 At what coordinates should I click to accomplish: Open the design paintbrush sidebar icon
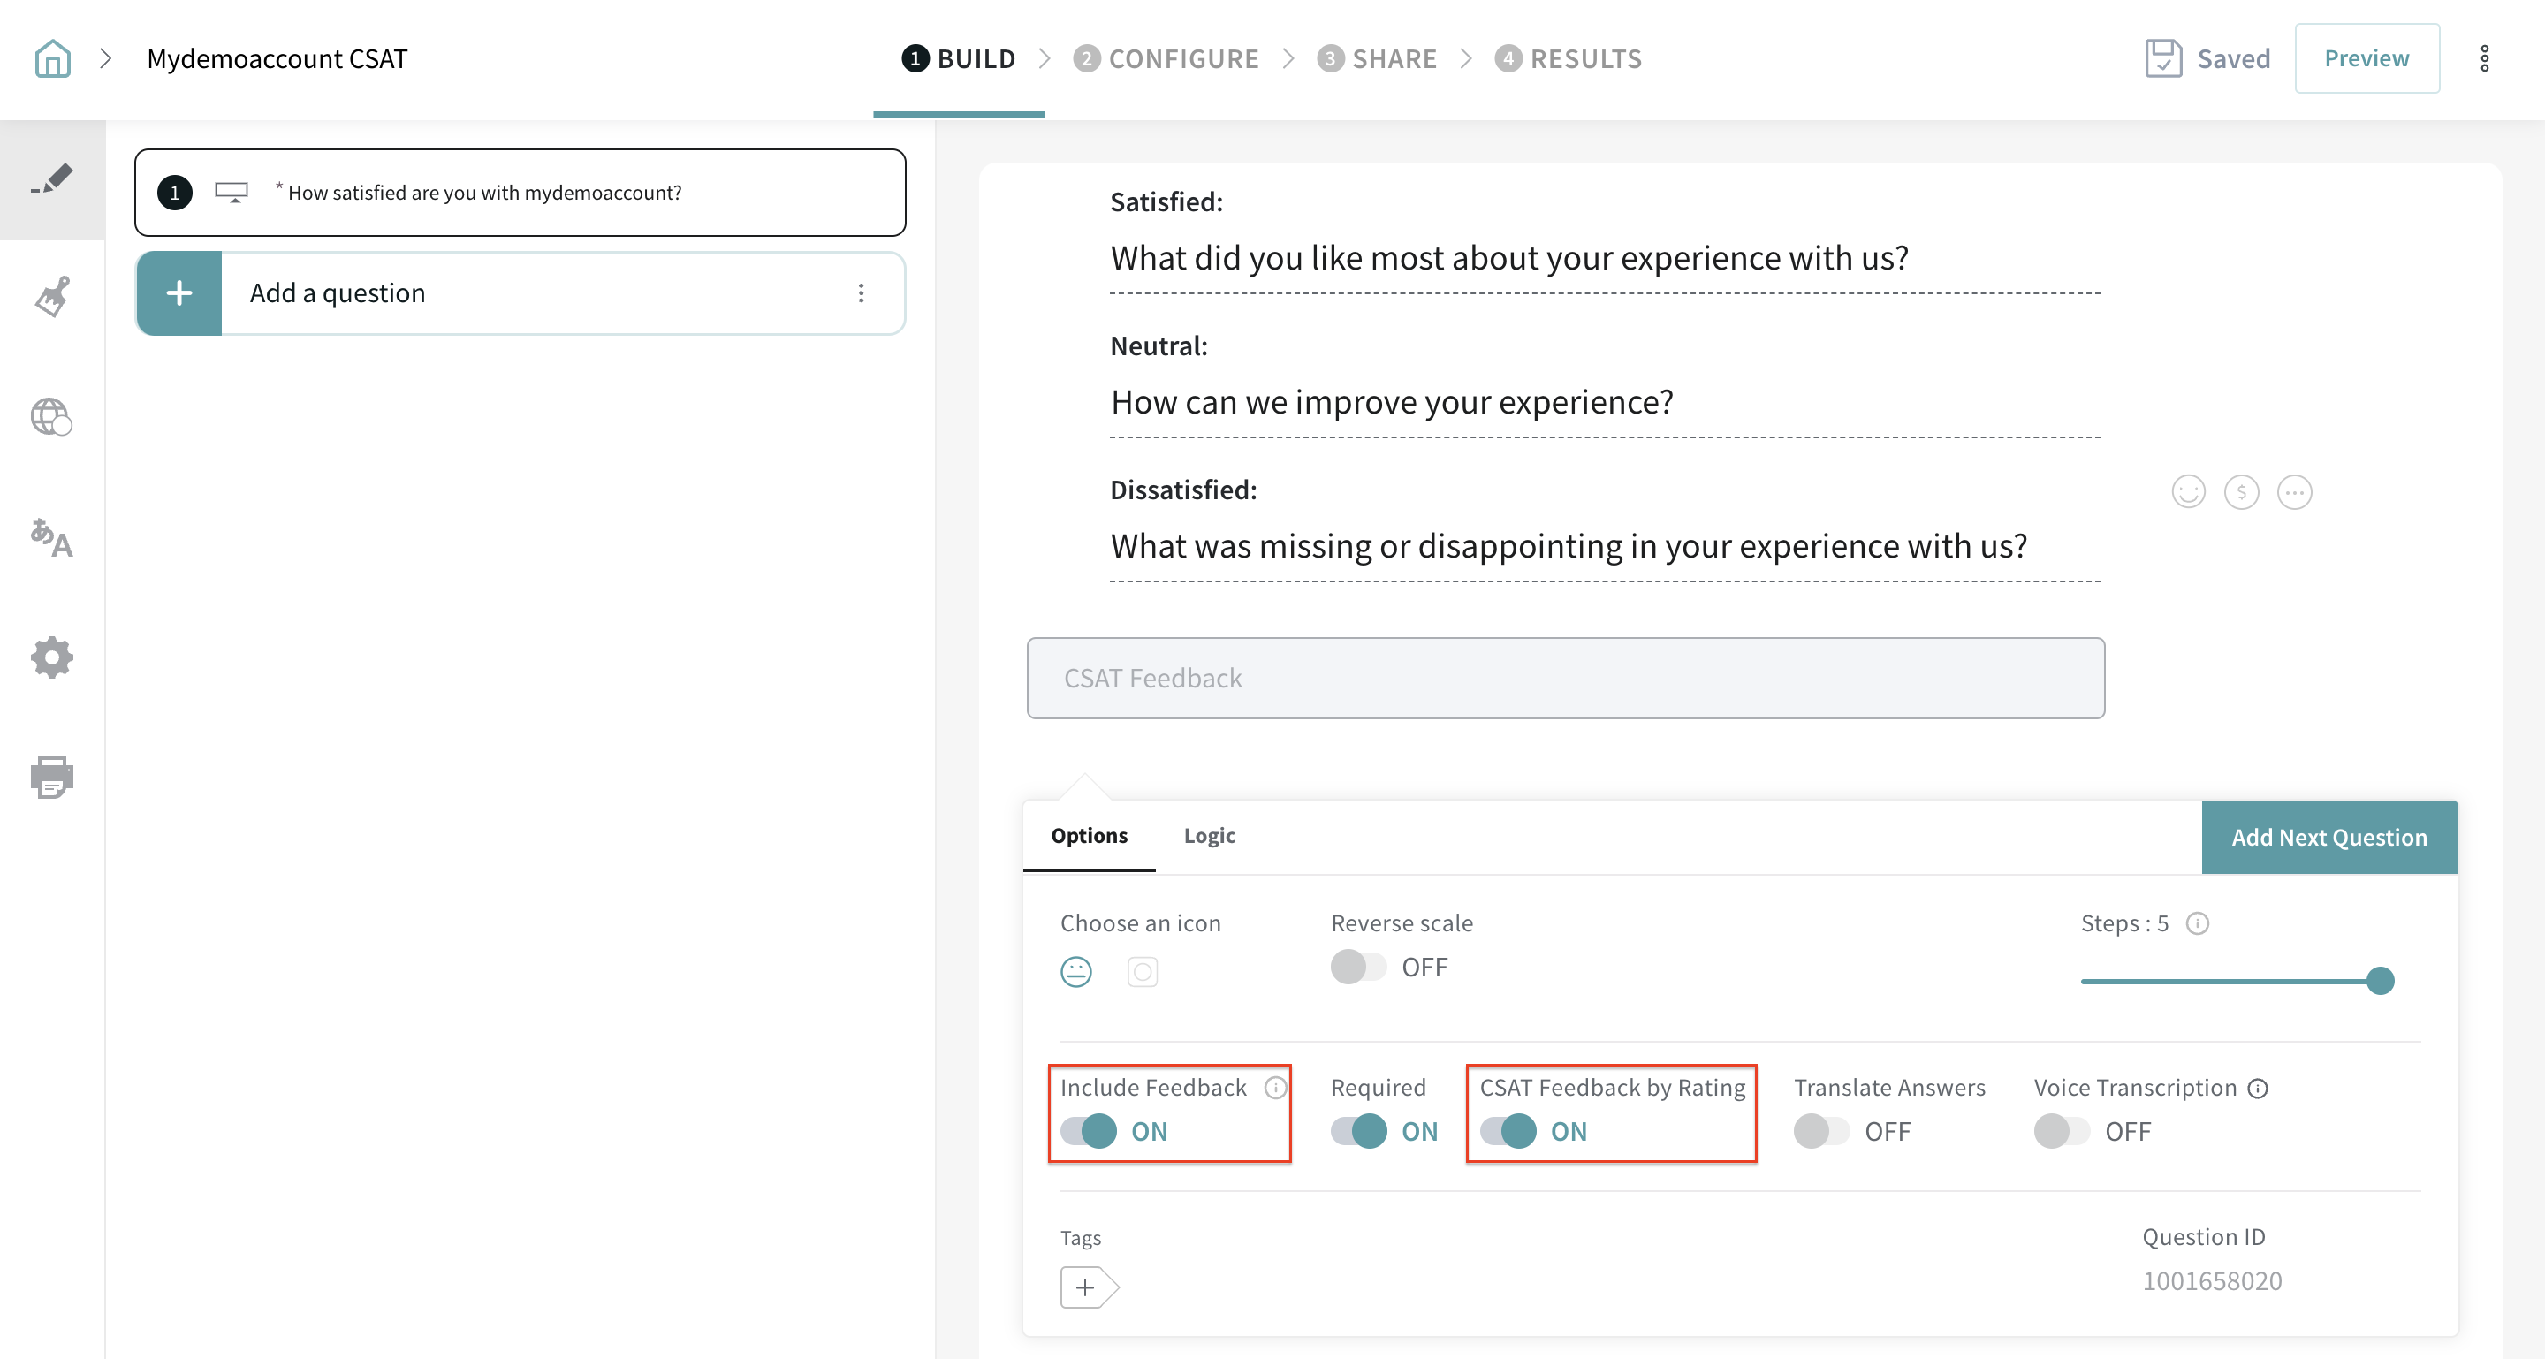(52, 296)
